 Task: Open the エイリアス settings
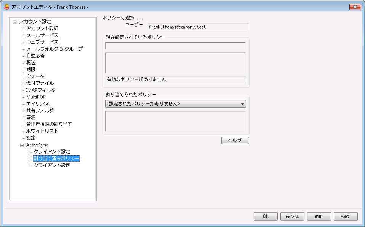point(37,104)
